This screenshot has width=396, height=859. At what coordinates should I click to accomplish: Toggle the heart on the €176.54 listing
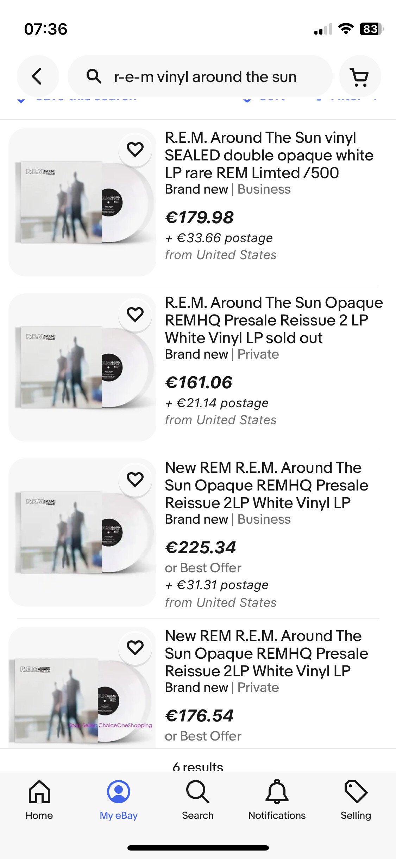click(x=135, y=648)
